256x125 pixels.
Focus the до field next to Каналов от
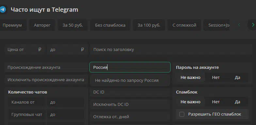pyautogui.click(x=66, y=102)
